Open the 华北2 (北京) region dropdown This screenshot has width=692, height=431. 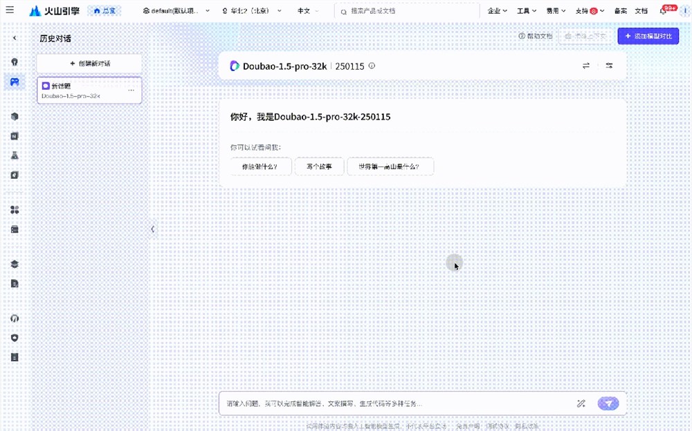[x=252, y=11]
